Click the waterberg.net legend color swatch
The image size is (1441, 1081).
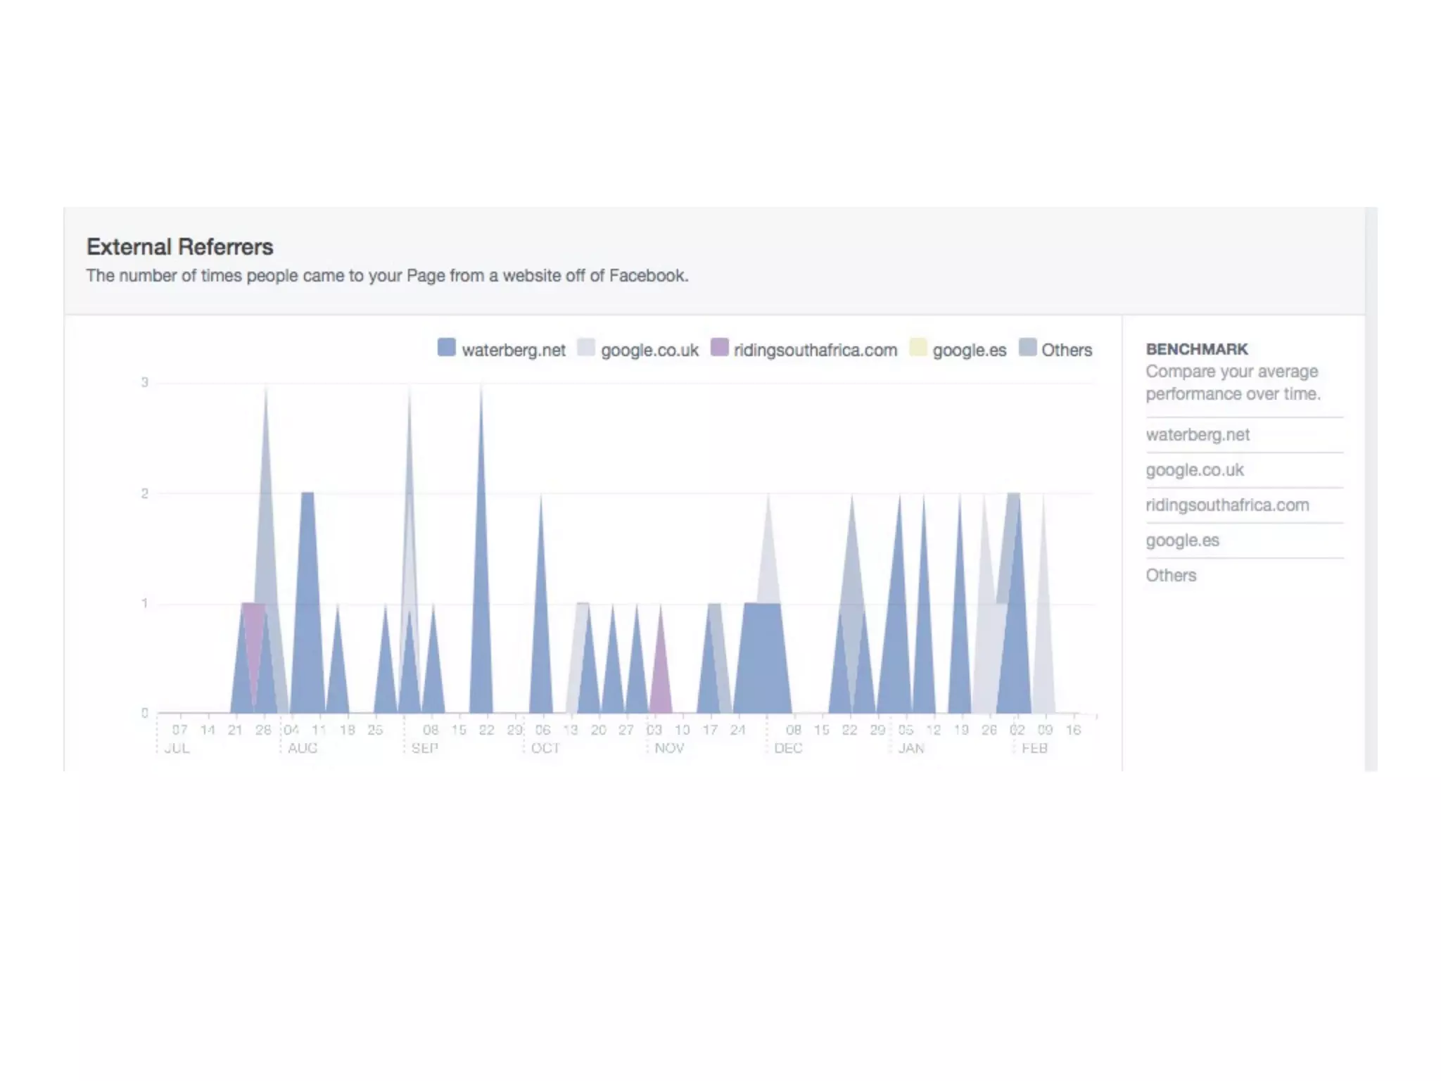(446, 347)
